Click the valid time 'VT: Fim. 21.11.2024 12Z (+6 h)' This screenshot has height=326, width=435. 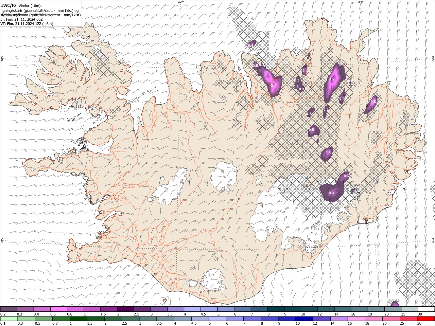click(27, 24)
